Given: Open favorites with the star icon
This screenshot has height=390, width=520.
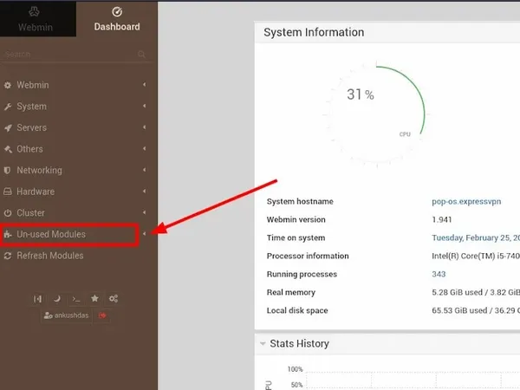Looking at the screenshot, I should 94,299.
